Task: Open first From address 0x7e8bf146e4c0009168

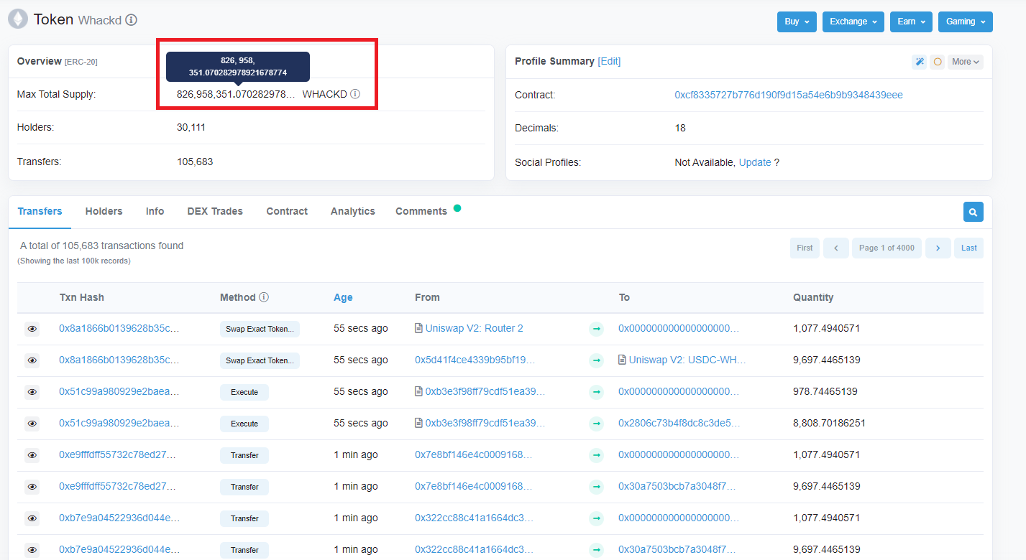Action: point(474,454)
